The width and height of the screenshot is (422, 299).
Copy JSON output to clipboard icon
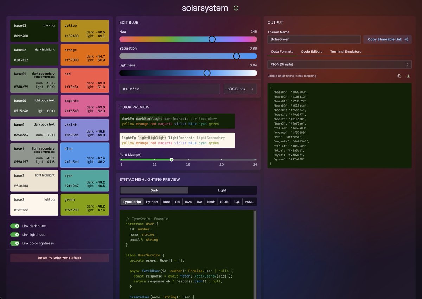(x=399, y=76)
